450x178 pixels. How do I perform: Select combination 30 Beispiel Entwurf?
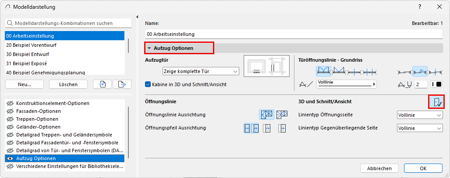[65, 54]
